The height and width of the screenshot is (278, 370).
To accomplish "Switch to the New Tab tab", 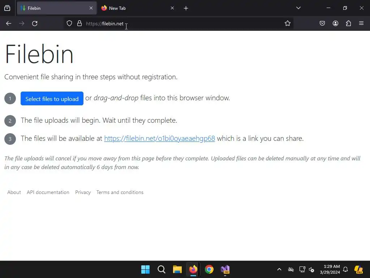I will [138, 8].
